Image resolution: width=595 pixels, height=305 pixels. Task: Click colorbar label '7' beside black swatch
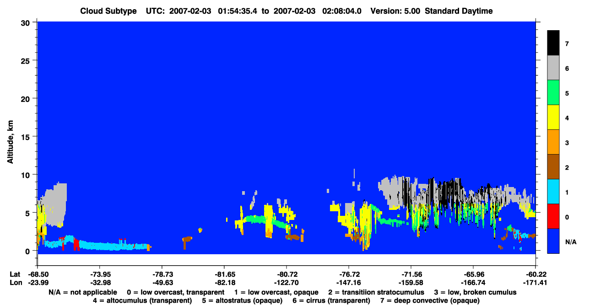[567, 44]
